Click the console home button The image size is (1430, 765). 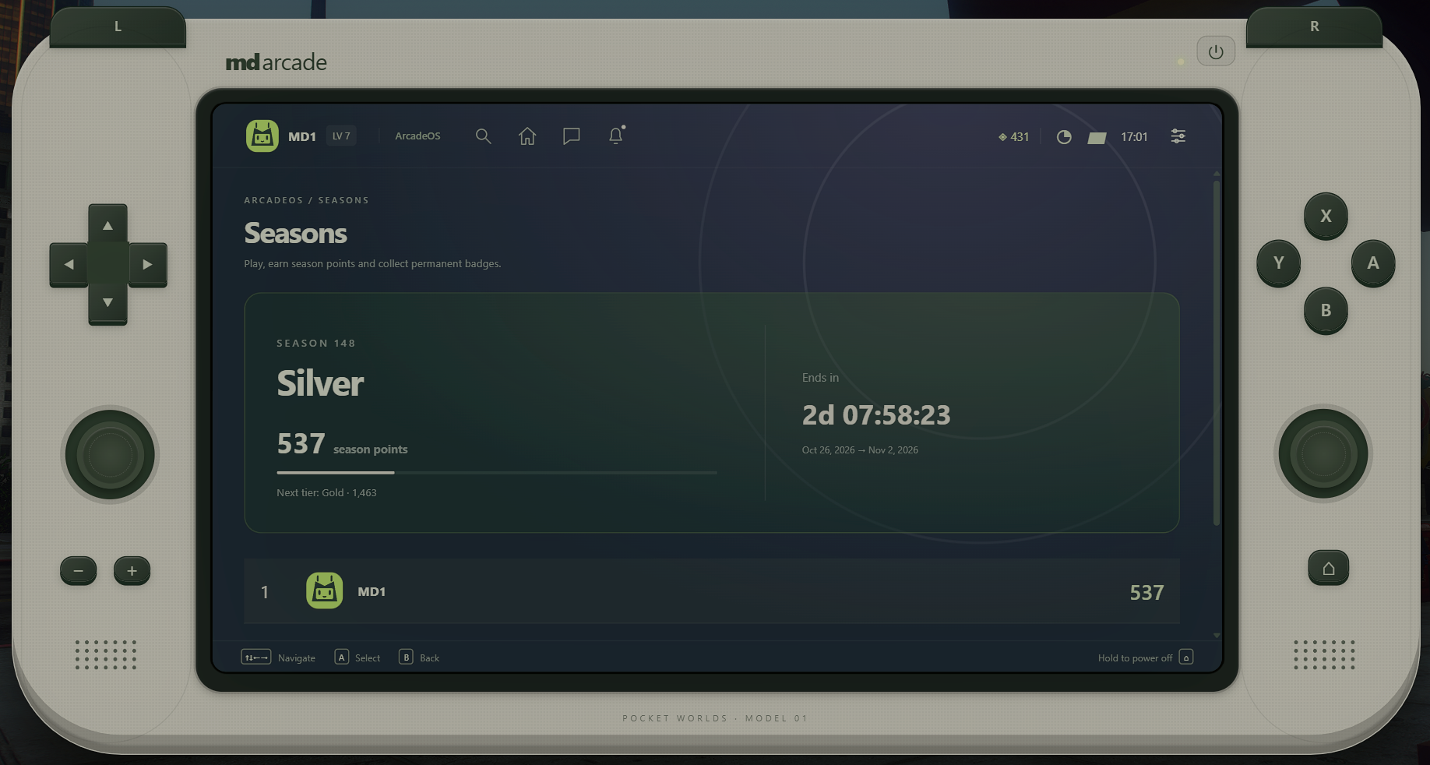coord(1329,568)
